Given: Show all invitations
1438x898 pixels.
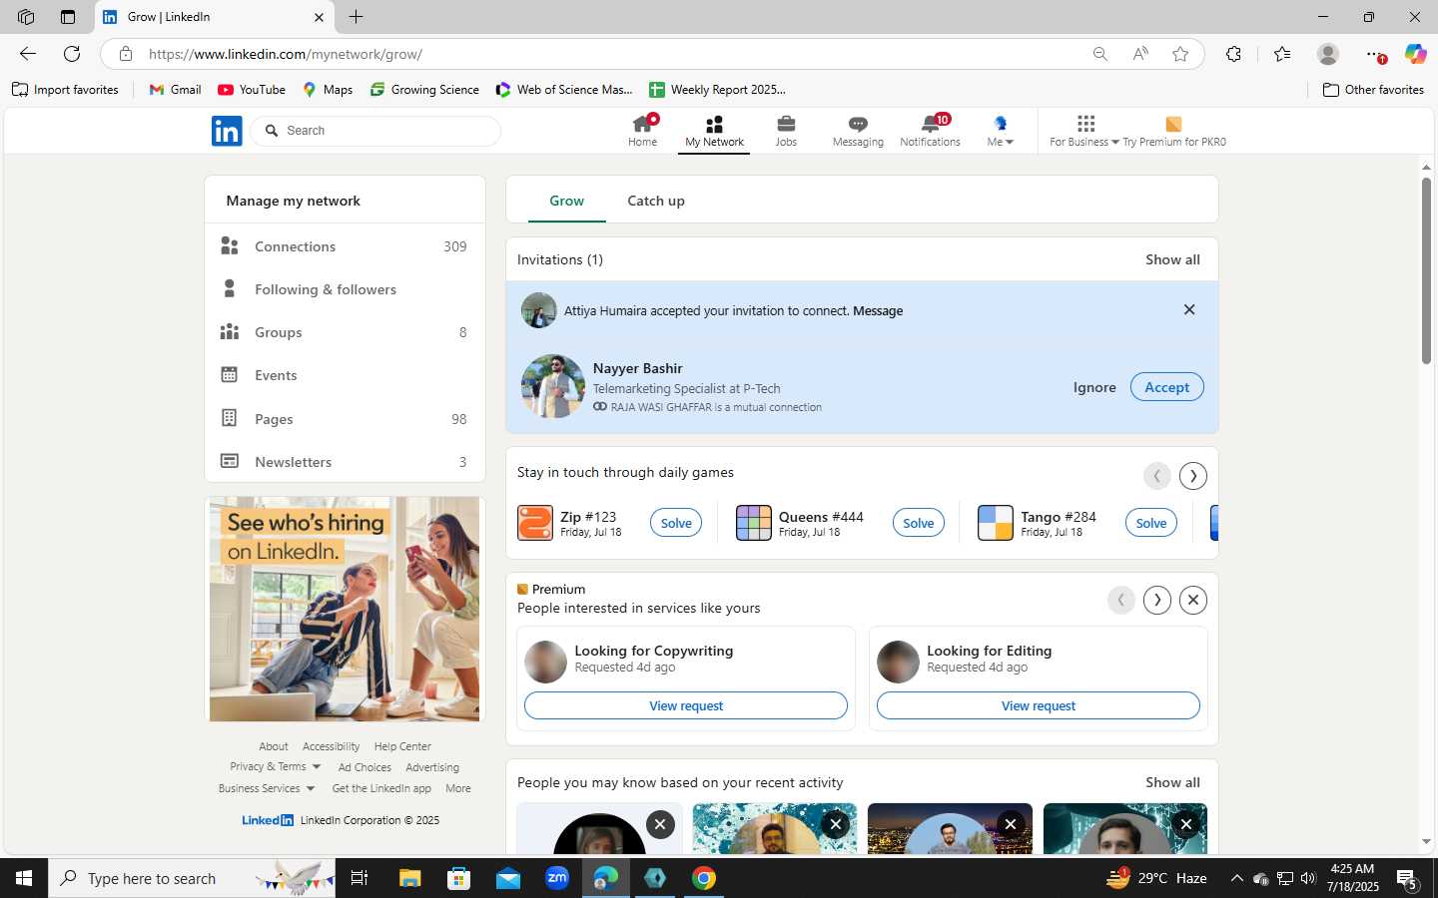Looking at the screenshot, I should click(1172, 259).
